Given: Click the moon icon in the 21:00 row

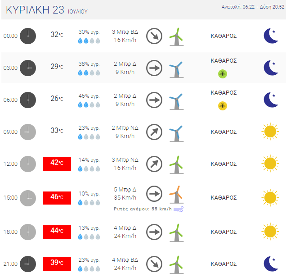Looking at the screenshot, I should click(x=271, y=264).
